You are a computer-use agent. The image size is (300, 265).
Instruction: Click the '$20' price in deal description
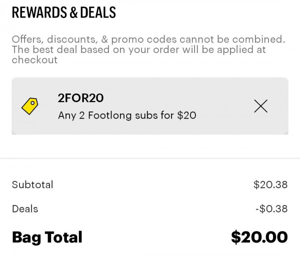click(x=186, y=115)
